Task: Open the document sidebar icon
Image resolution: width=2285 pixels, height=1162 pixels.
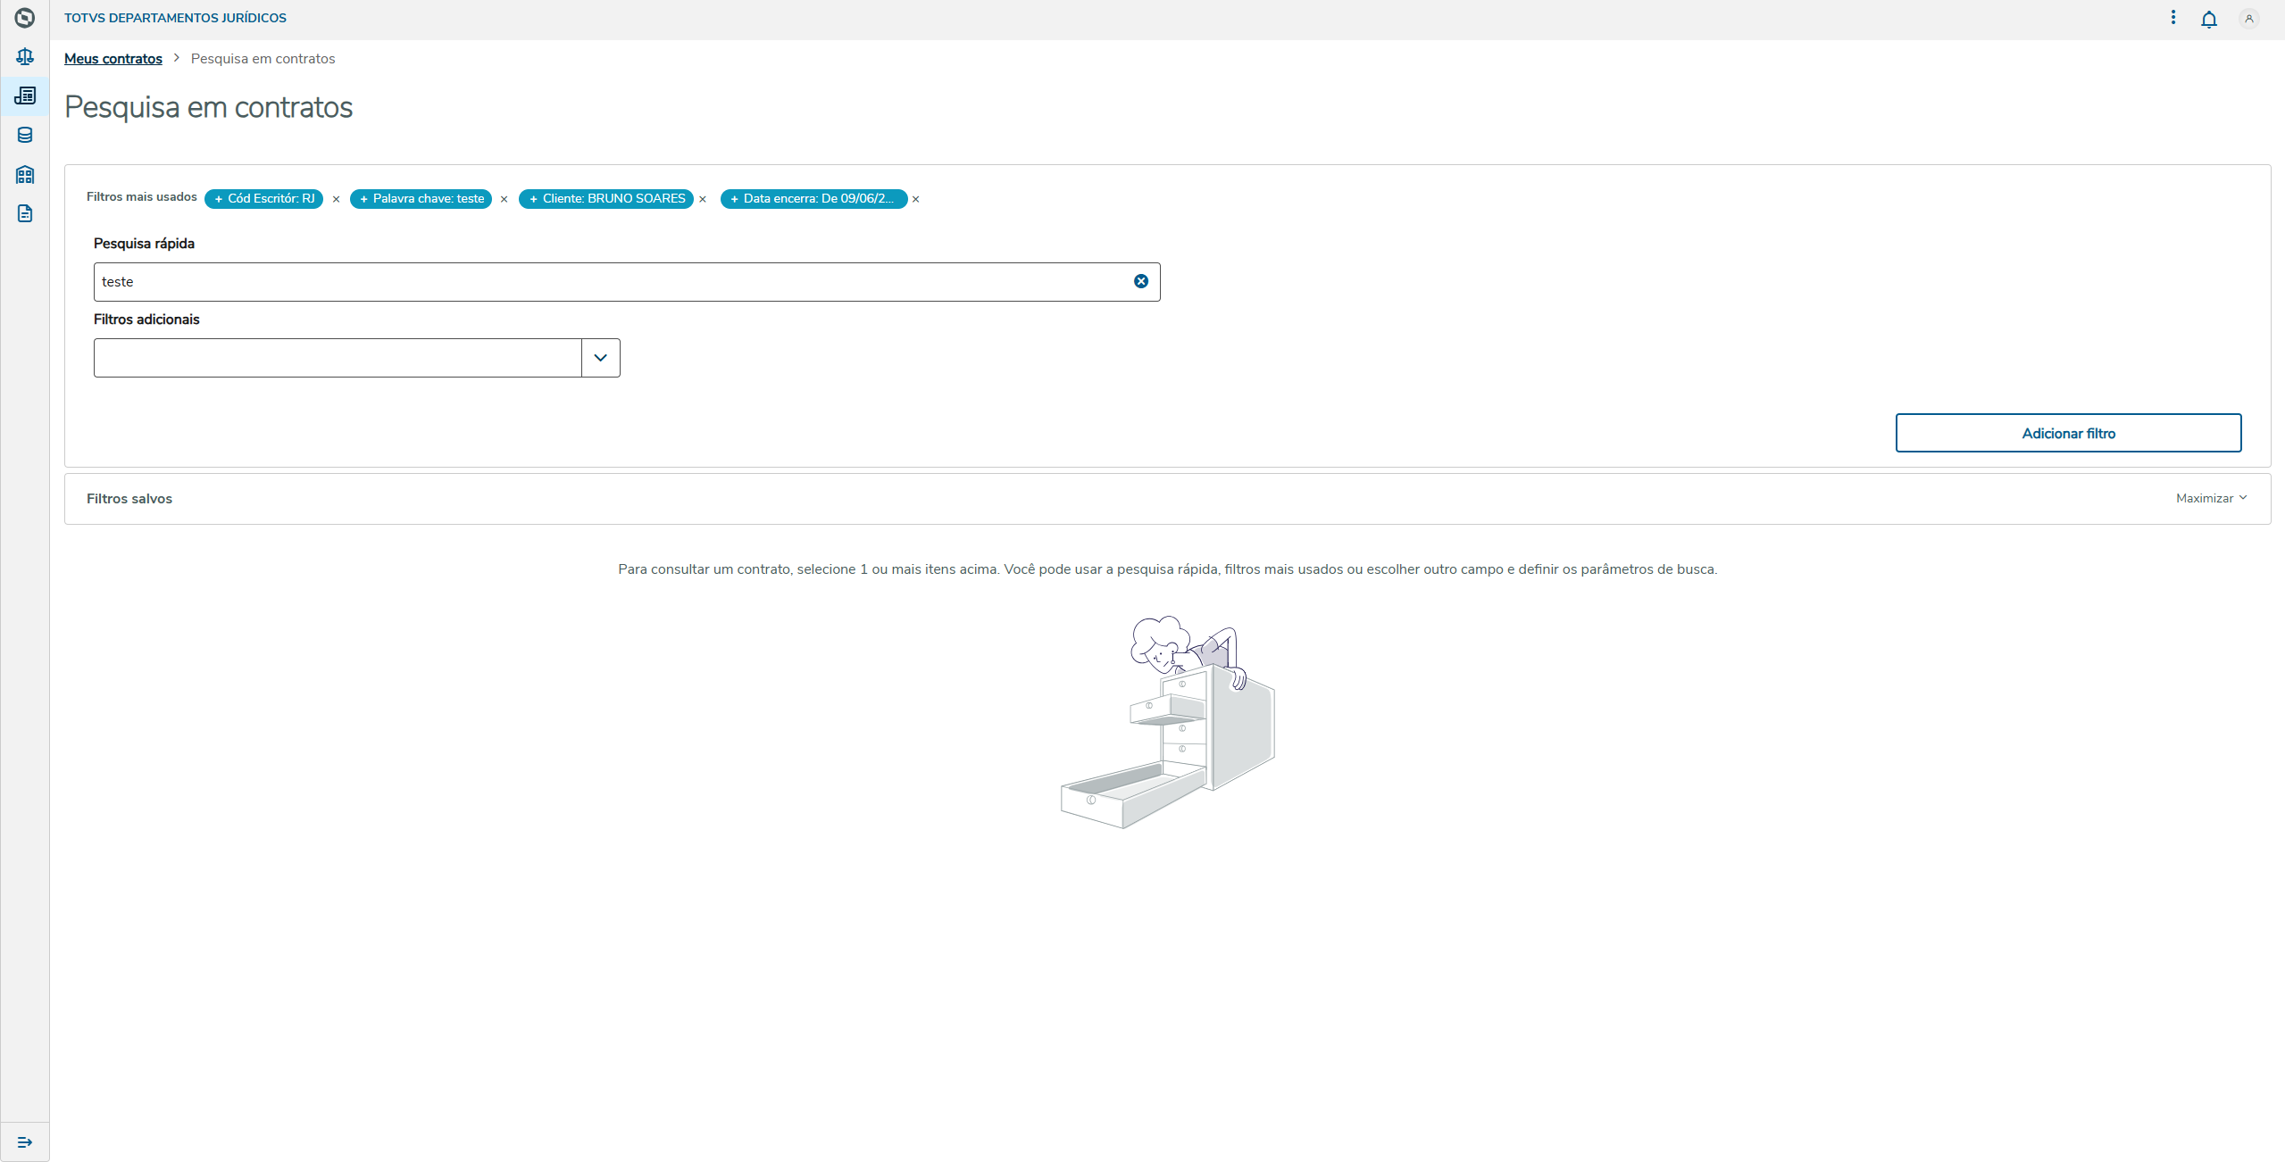Action: [x=25, y=213]
